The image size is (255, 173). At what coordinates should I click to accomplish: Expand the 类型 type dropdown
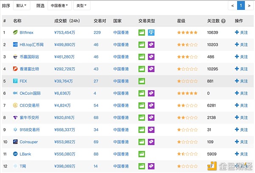click(x=81, y=6)
